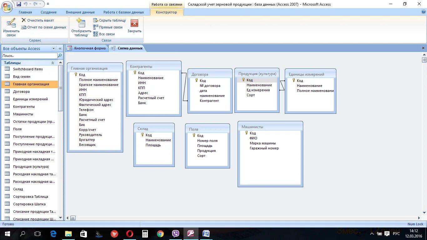Close the Схема данных document pane
Viewport: 427px width, 240px height.
click(423, 48)
